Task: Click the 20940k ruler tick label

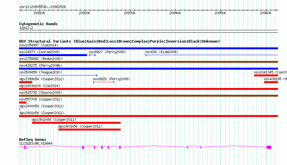Action: pos(175,13)
